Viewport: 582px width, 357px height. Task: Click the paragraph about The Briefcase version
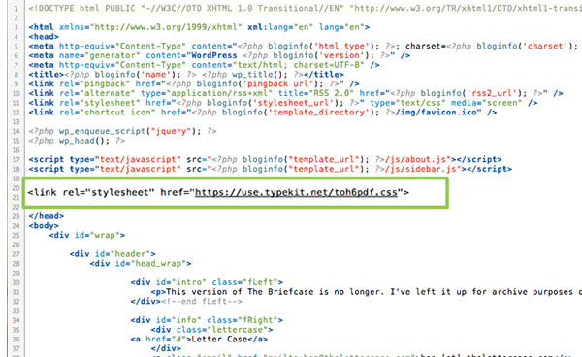tap(367, 292)
